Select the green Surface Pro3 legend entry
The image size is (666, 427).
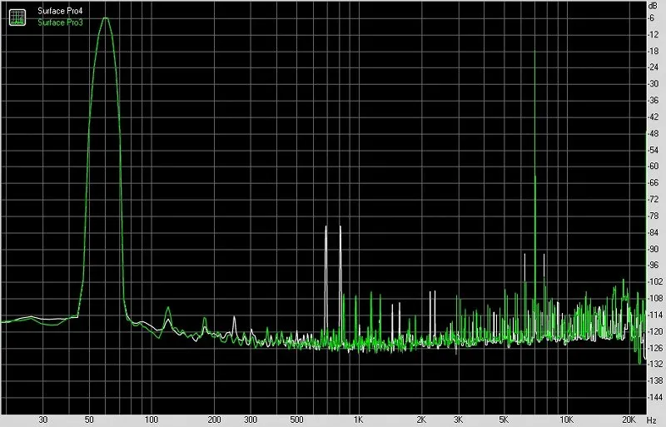(x=60, y=22)
